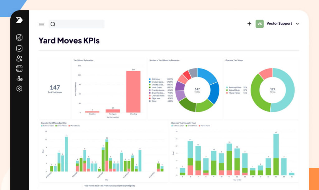Toggle Gil Patino in requestor legend
This screenshot has width=319, height=190.
tap(161, 79)
